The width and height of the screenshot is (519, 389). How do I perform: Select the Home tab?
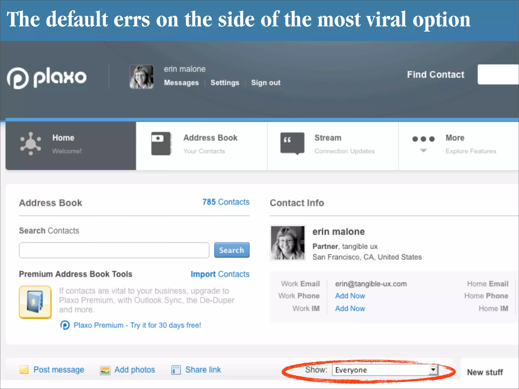71,146
